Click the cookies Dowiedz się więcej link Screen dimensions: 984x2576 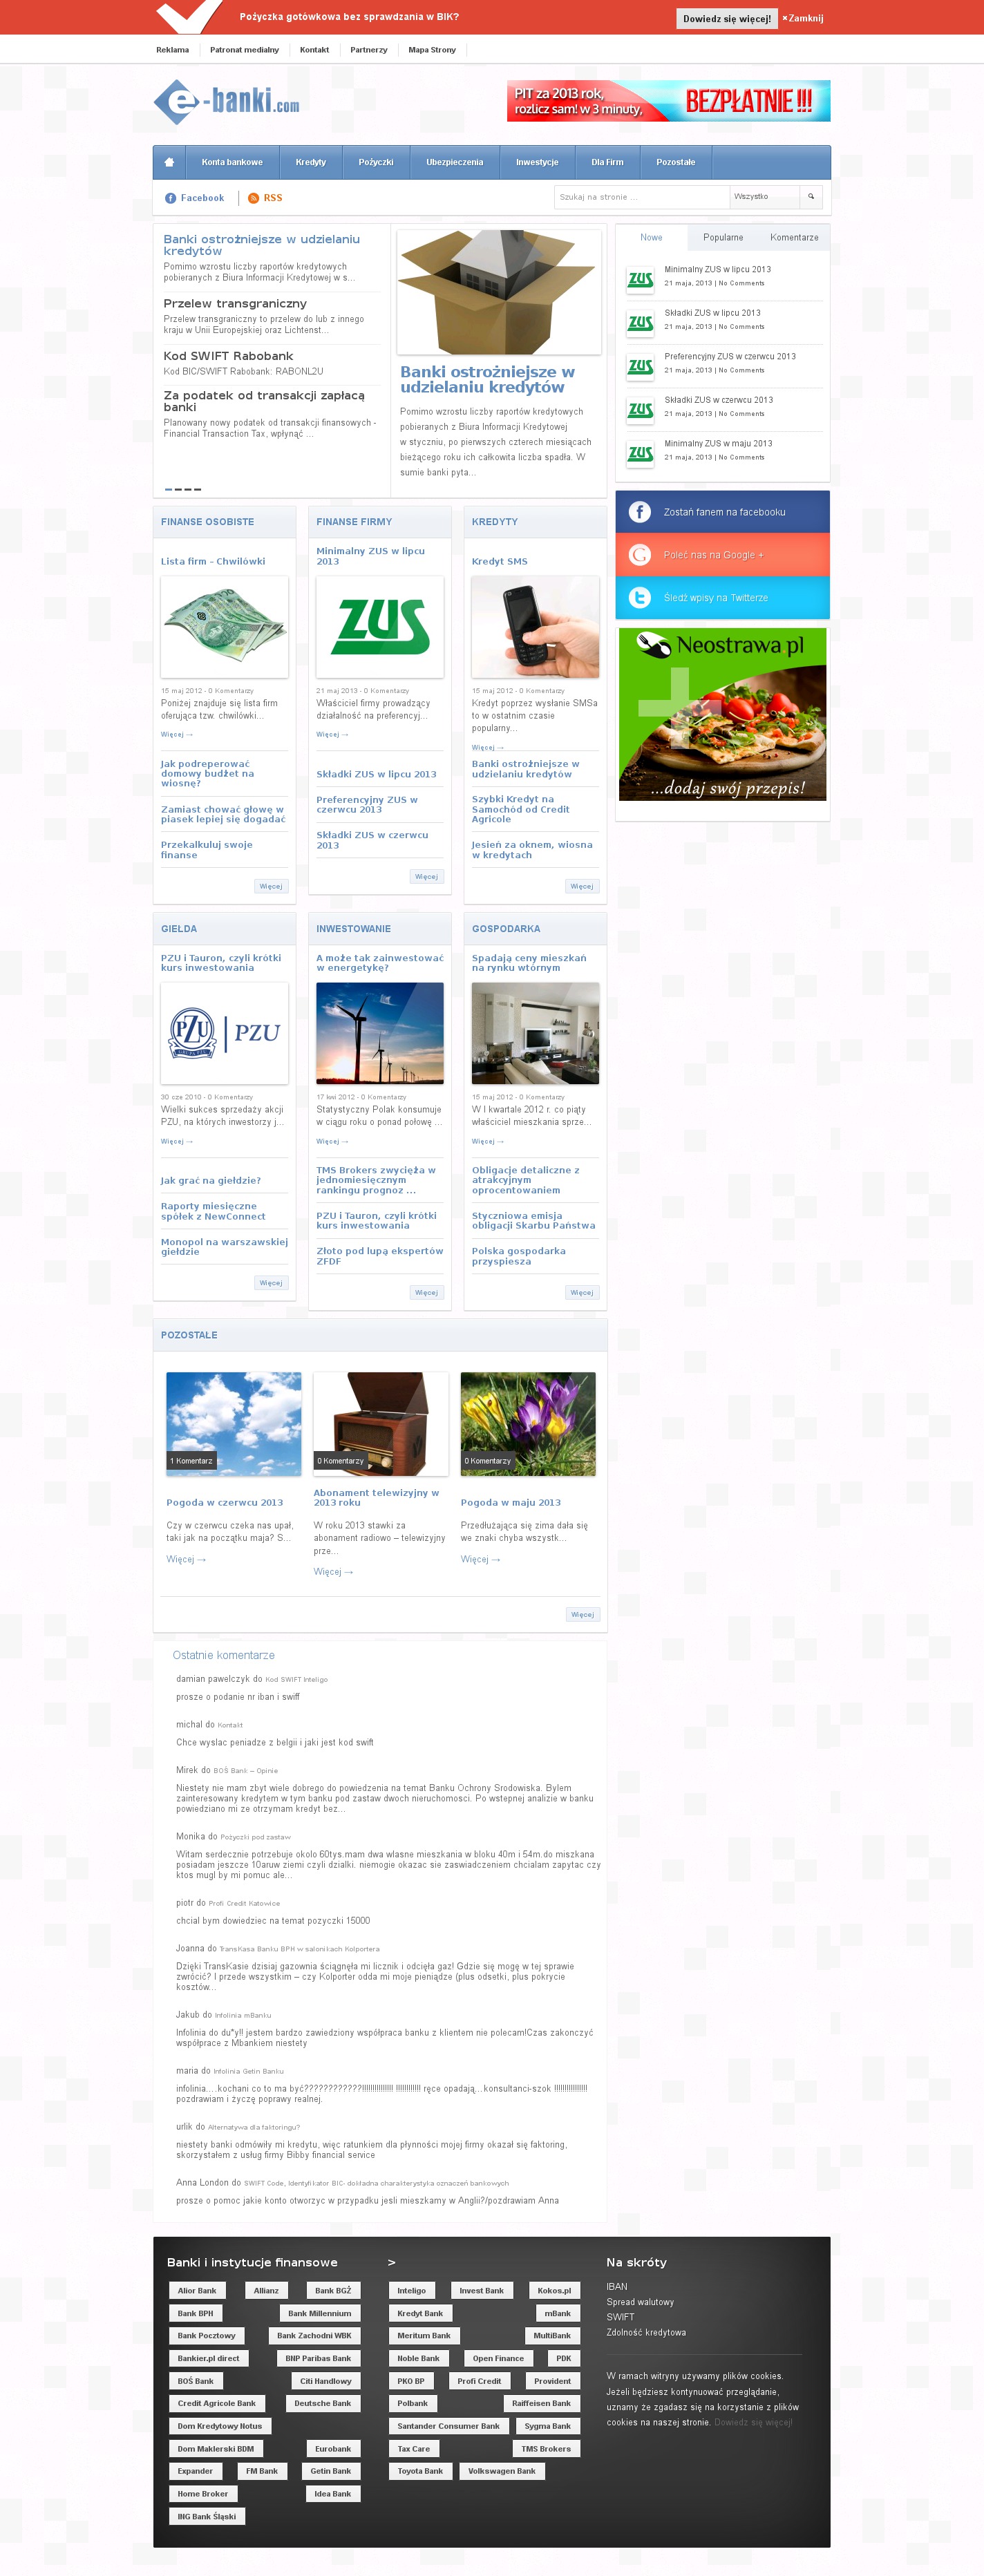[x=753, y=2422]
